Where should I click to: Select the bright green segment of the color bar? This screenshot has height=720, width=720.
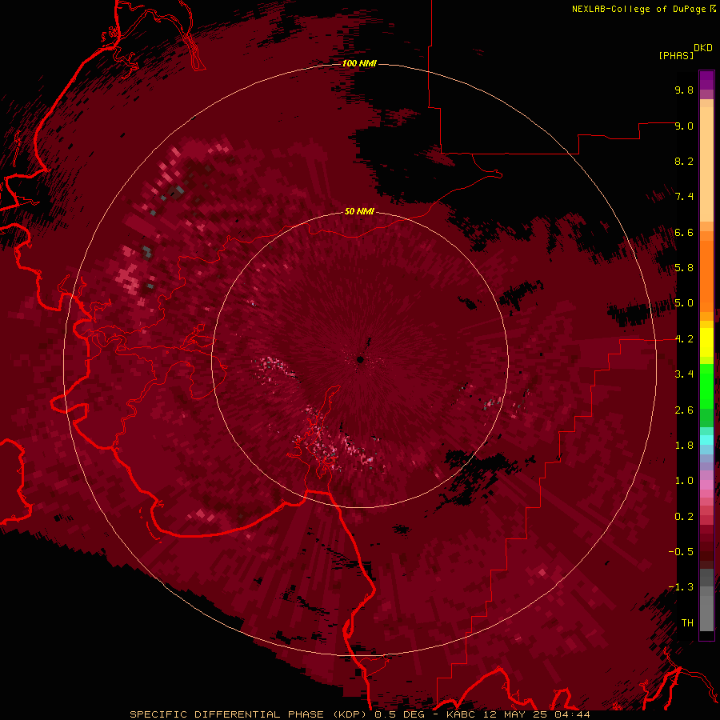pyautogui.click(x=706, y=386)
